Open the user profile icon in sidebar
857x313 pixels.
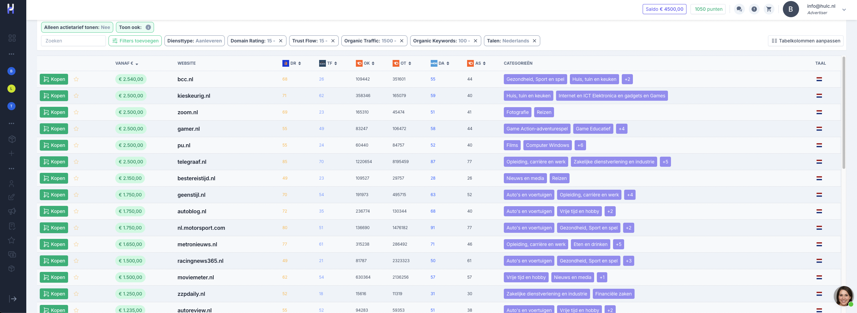tap(11, 184)
